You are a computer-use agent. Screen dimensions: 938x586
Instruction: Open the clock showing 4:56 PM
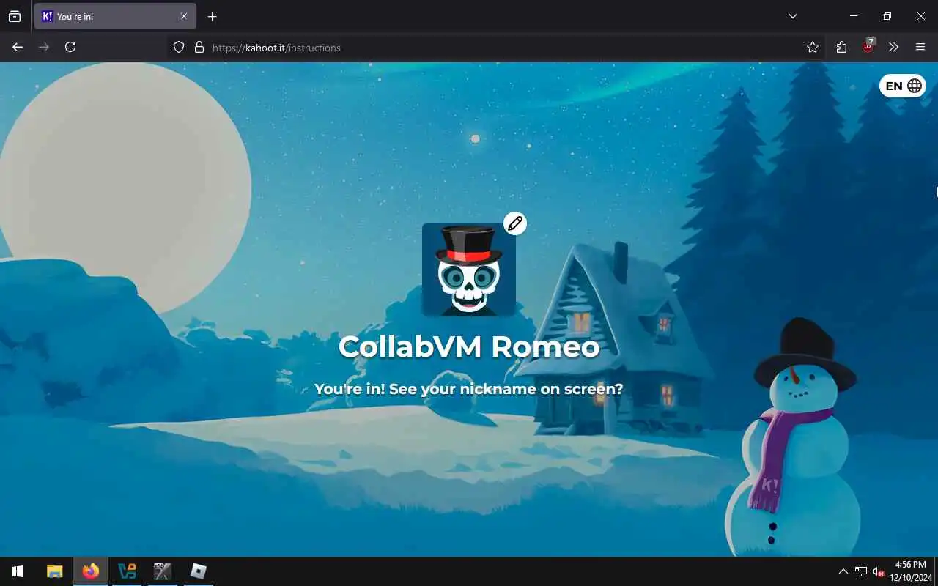tap(910, 571)
